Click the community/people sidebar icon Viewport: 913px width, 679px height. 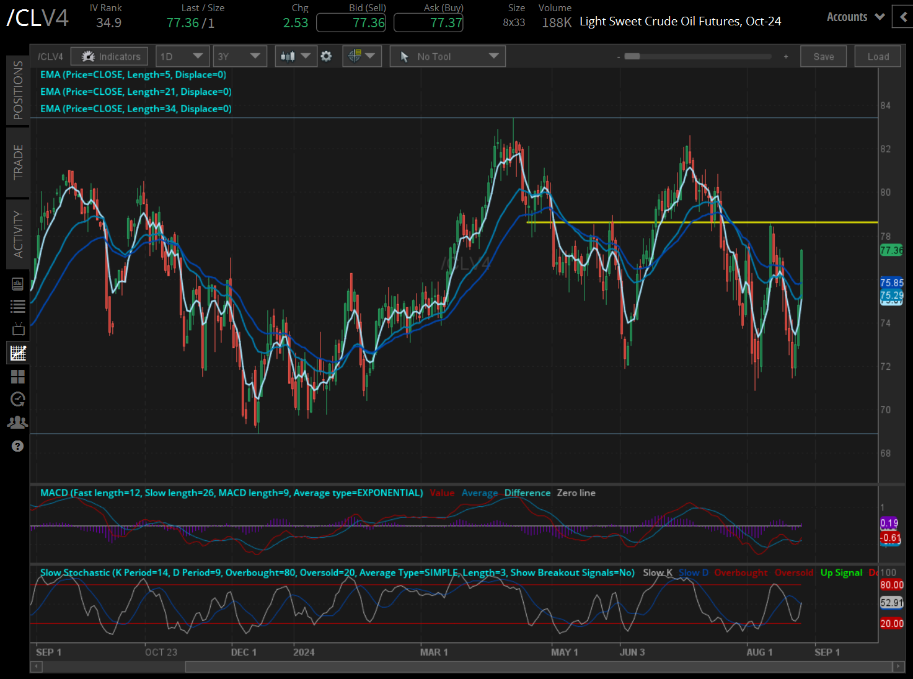(x=17, y=421)
